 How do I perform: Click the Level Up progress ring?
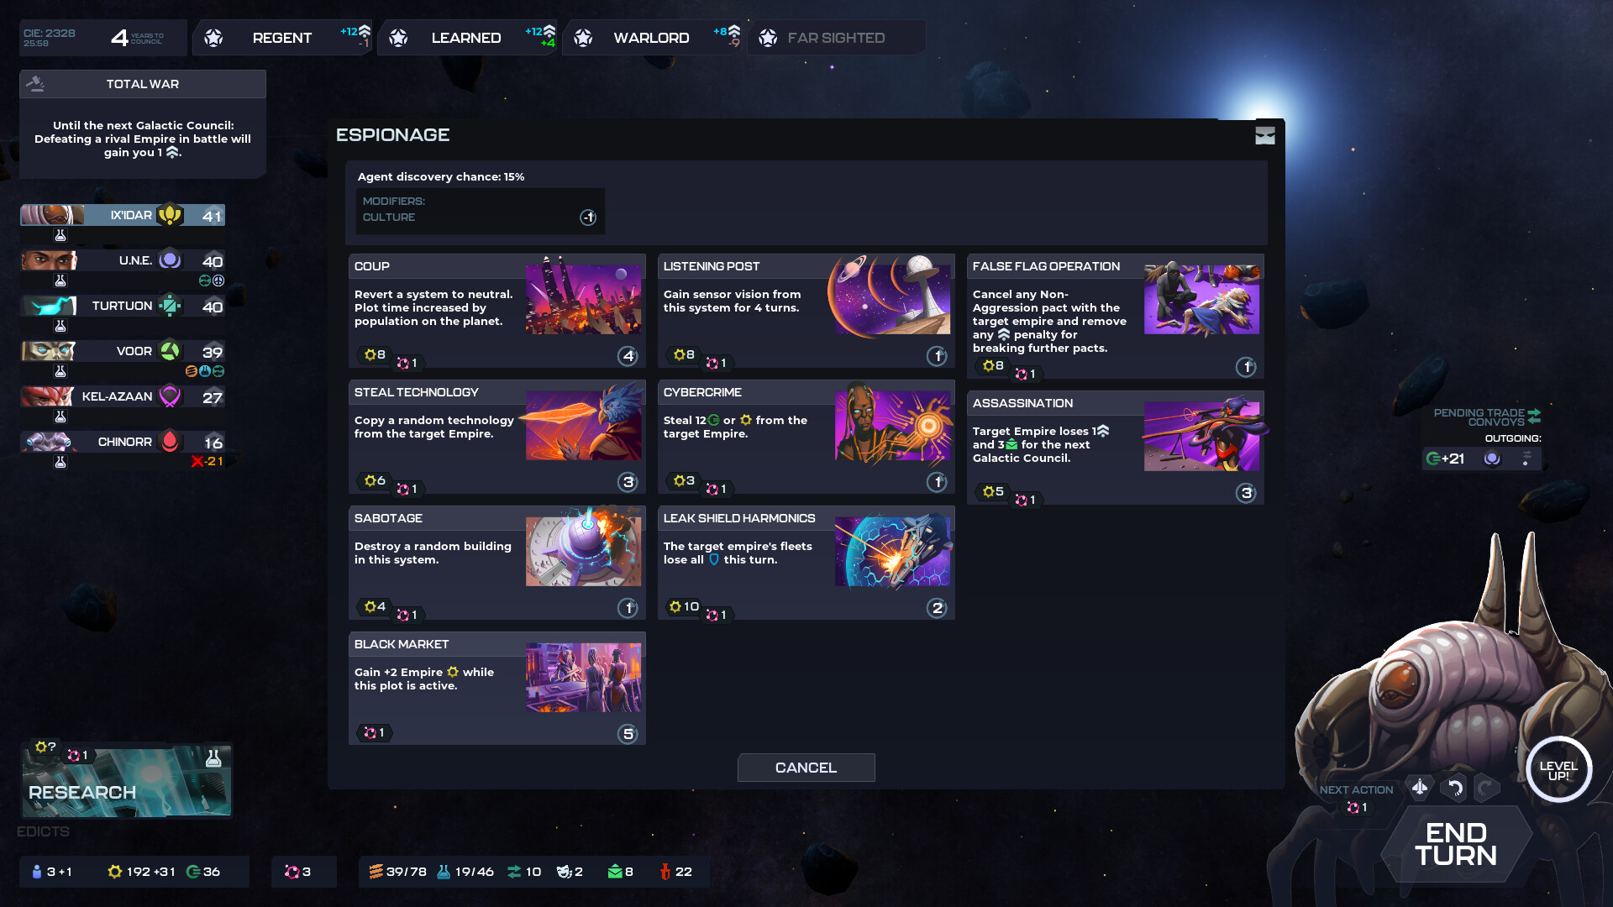pyautogui.click(x=1558, y=769)
